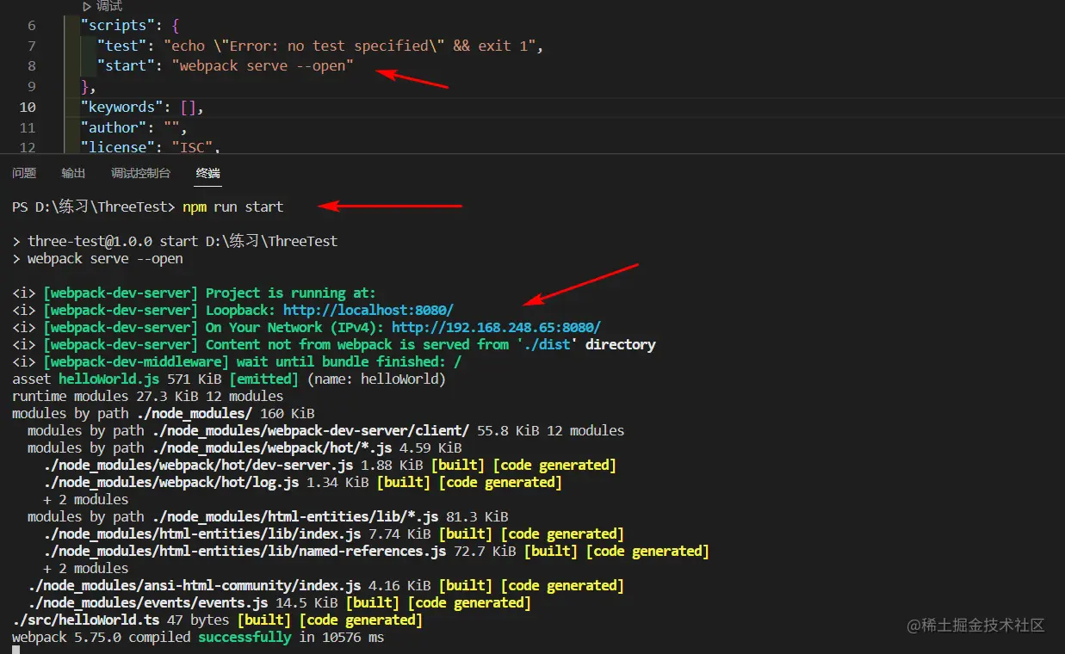The height and width of the screenshot is (654, 1065).
Task: Open the http://192.168.248.65:8080/ network link
Action: [x=496, y=327]
